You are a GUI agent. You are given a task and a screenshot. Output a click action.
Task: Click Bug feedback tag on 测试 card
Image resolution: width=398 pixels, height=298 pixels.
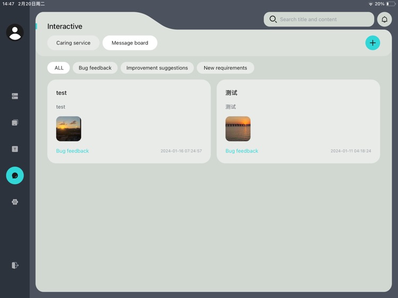click(242, 151)
